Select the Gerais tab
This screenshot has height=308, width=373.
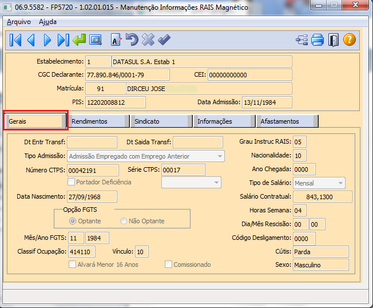tap(35, 121)
